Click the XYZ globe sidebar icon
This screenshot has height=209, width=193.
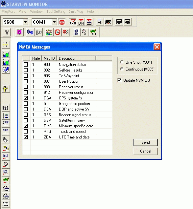pyautogui.click(x=6, y=62)
